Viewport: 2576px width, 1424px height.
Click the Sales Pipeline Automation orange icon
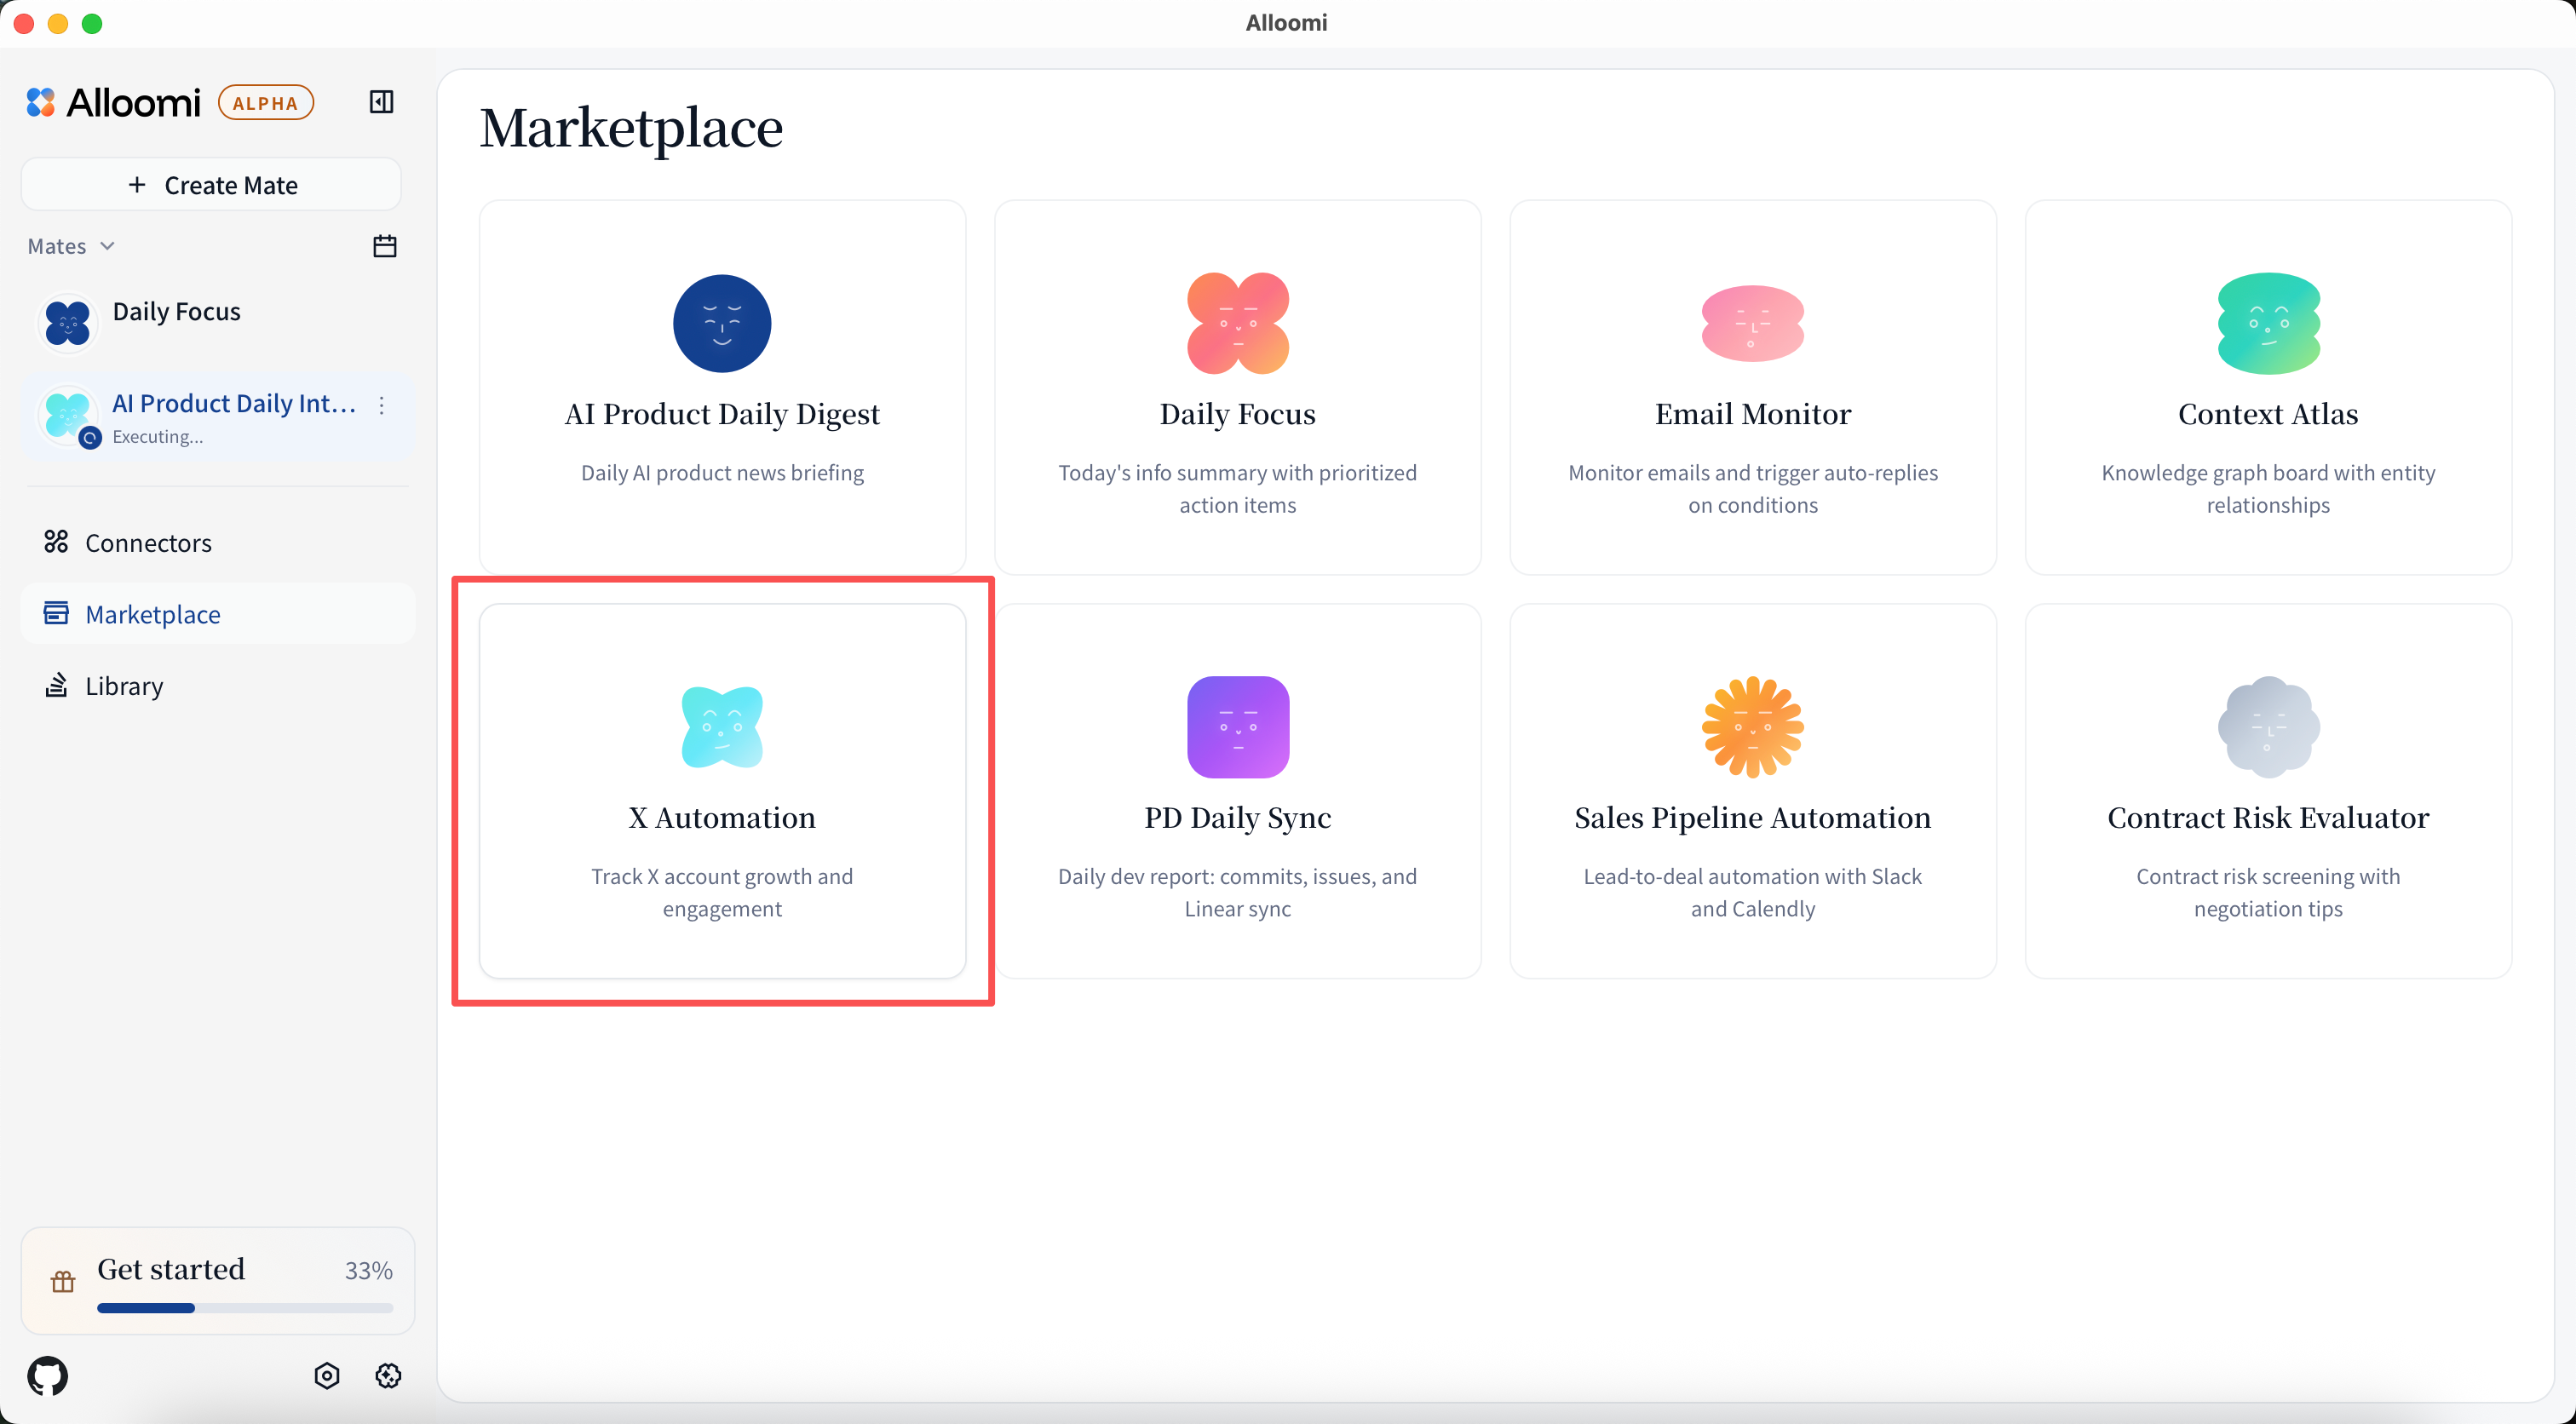1752,727
